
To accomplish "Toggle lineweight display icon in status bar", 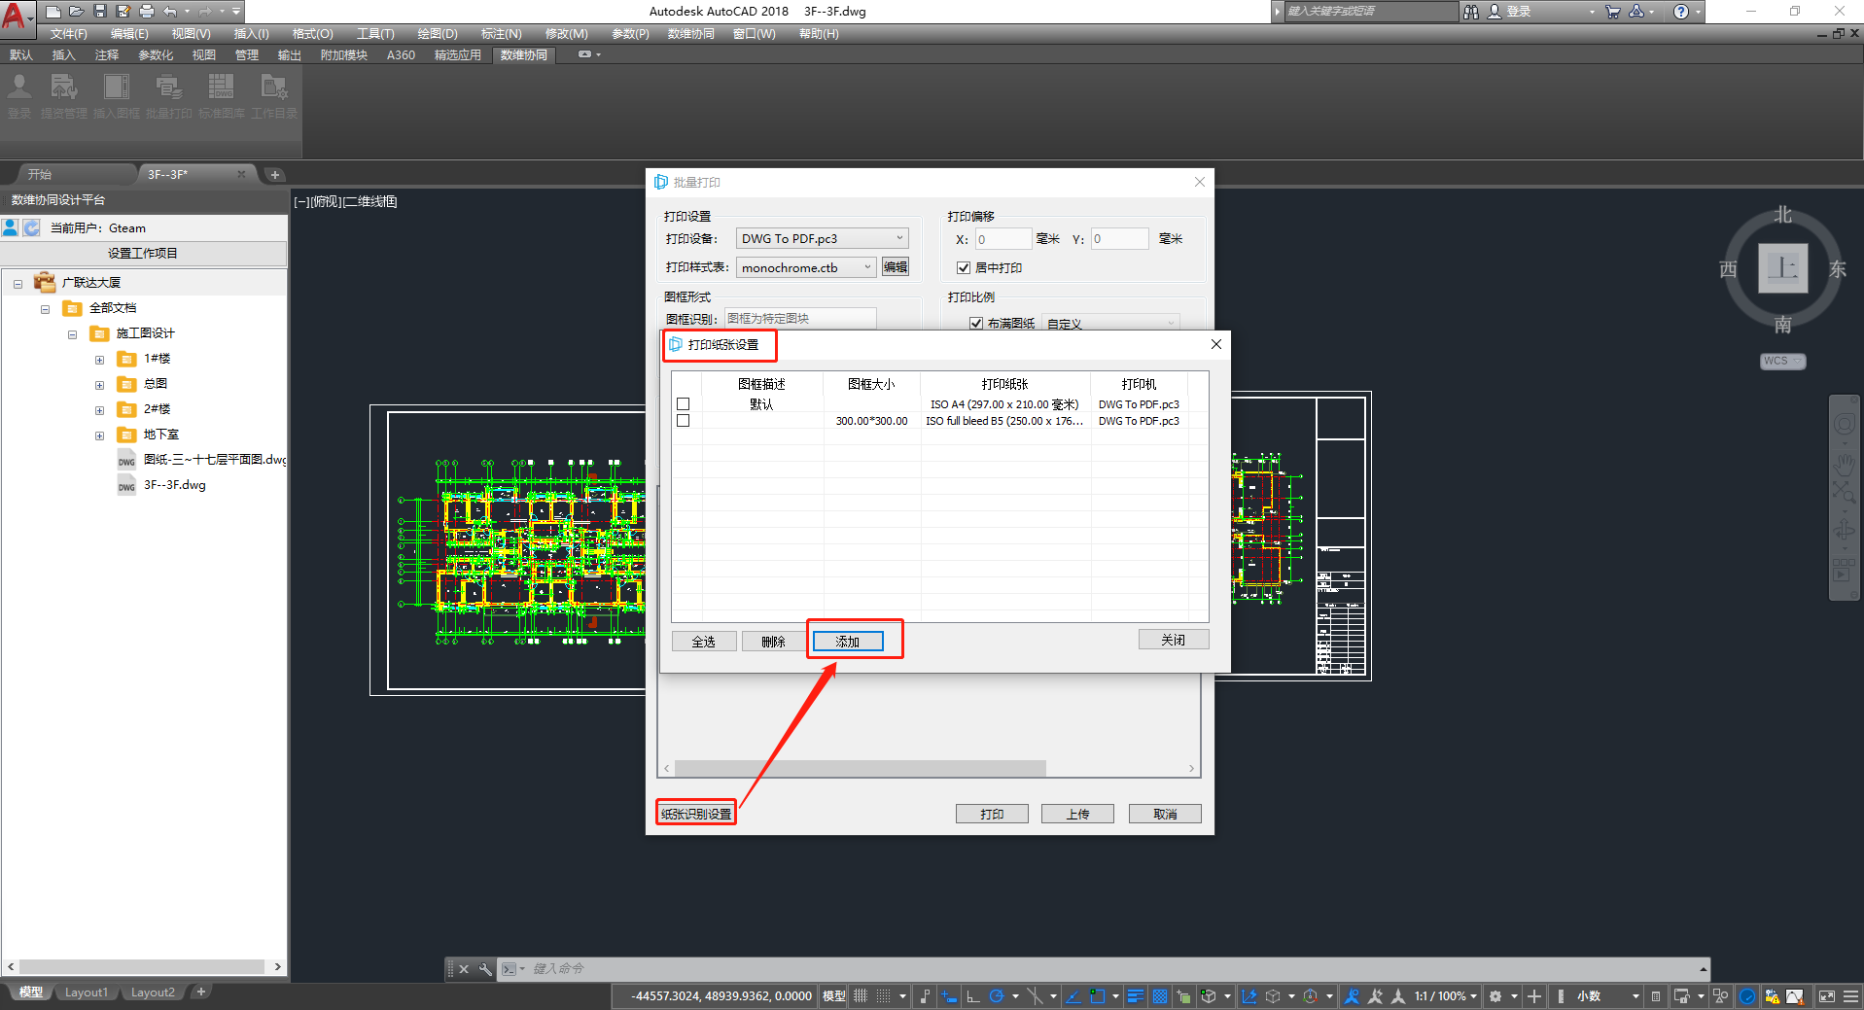I will pyautogui.click(x=1136, y=996).
